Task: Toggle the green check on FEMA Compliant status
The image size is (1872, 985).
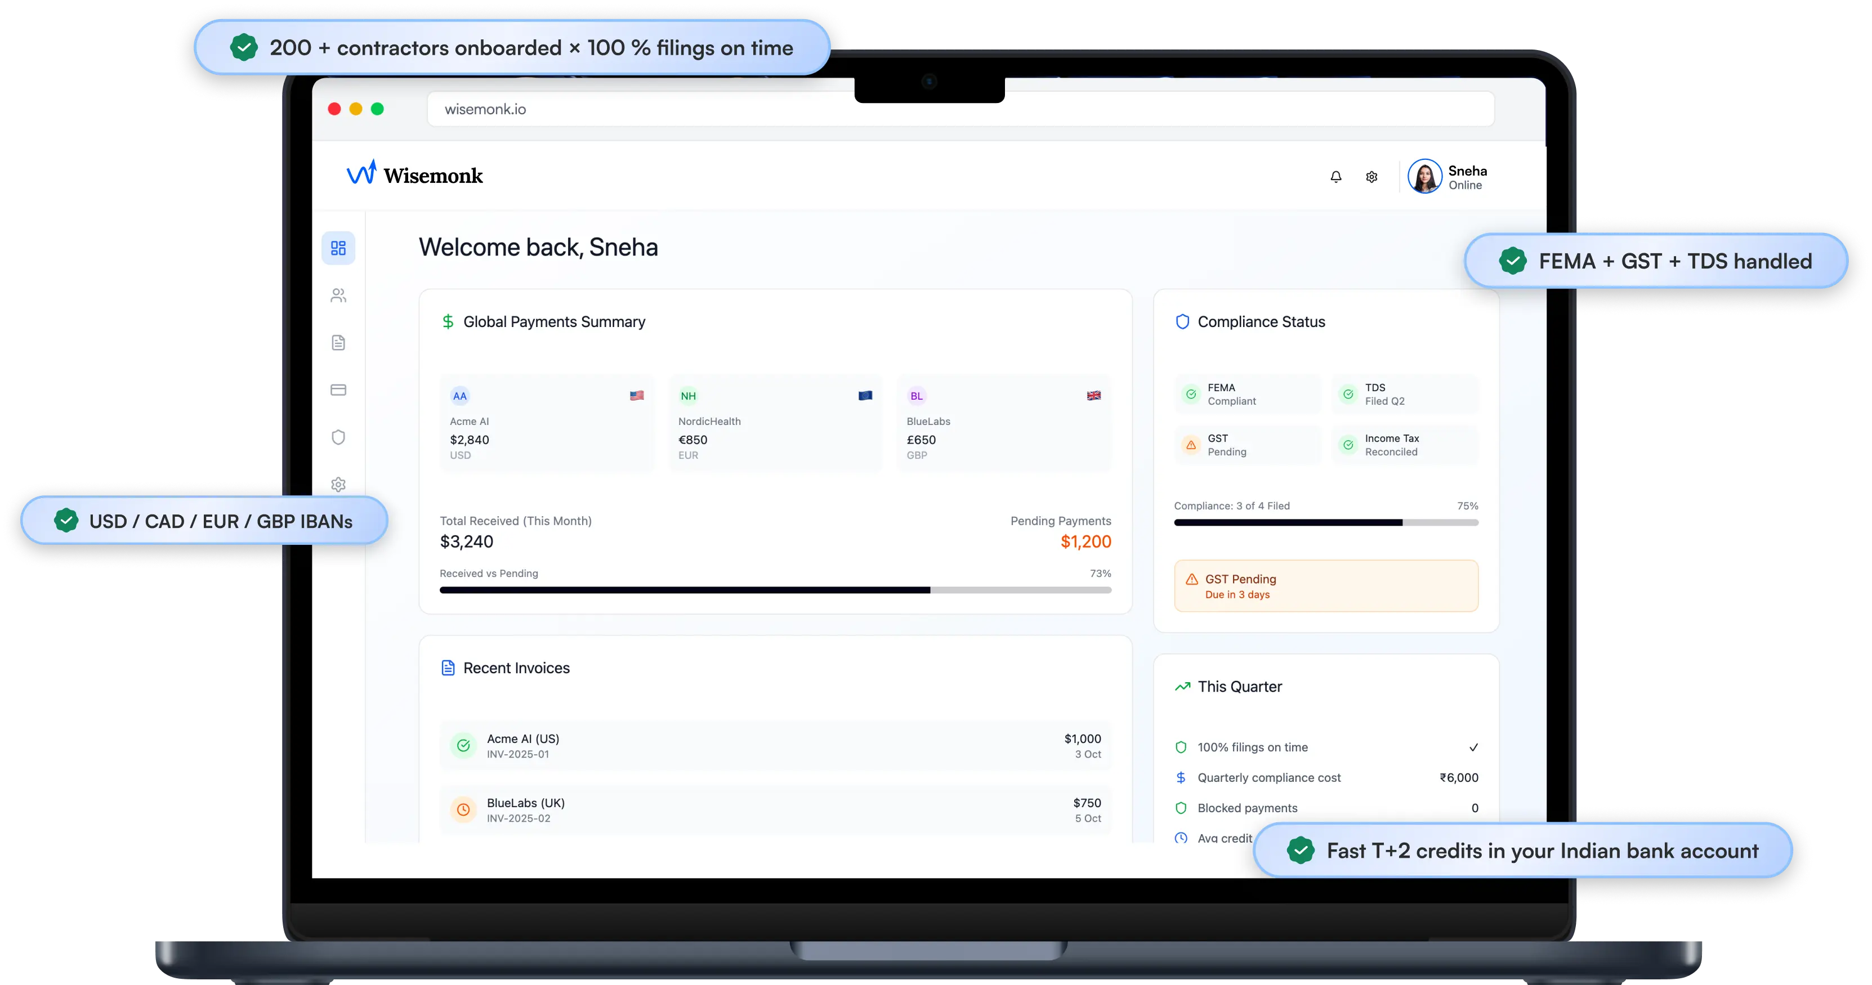Action: click(x=1190, y=393)
